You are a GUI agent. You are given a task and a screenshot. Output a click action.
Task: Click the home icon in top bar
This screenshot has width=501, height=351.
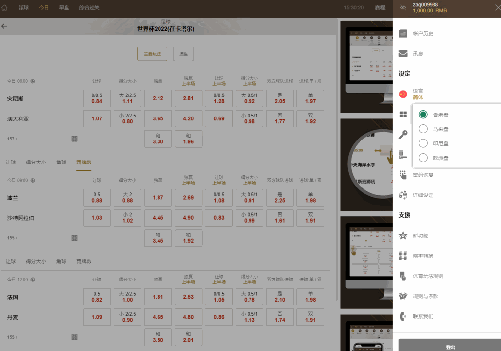tap(5, 8)
